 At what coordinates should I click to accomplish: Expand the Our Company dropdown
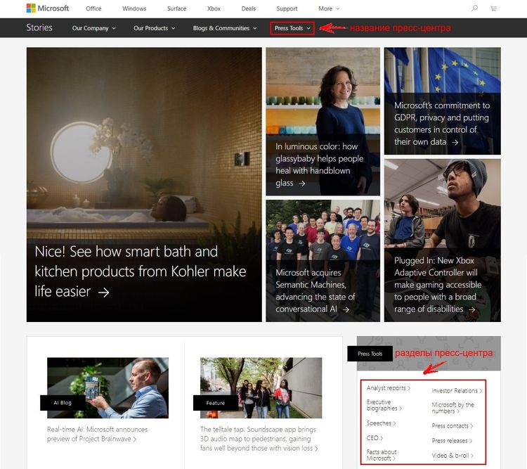point(93,28)
